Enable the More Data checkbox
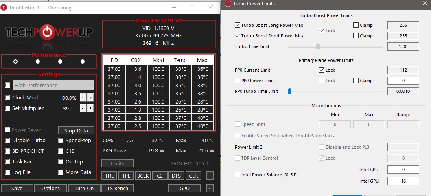This screenshot has width=431, height=196. click(x=61, y=172)
